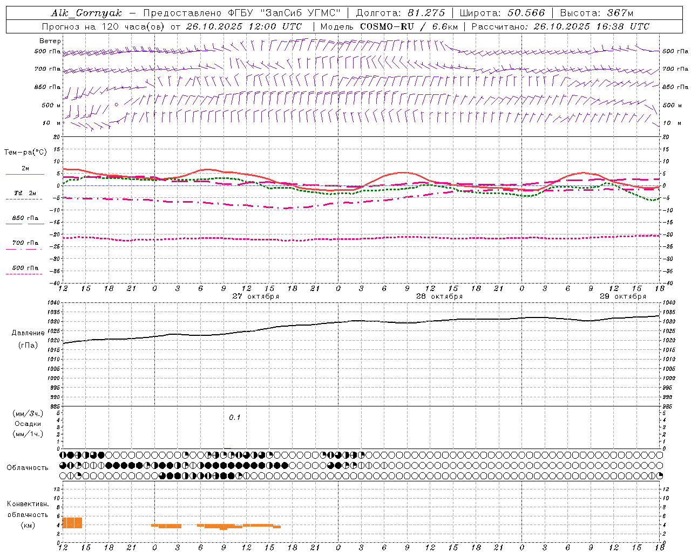Click the Давление pressure panel label
The width and height of the screenshot is (691, 552).
tap(28, 333)
